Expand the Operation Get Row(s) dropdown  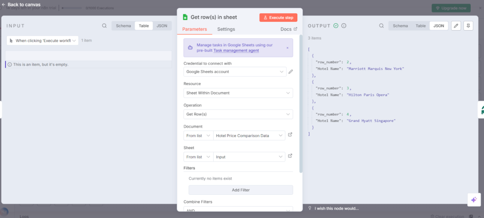pos(238,114)
